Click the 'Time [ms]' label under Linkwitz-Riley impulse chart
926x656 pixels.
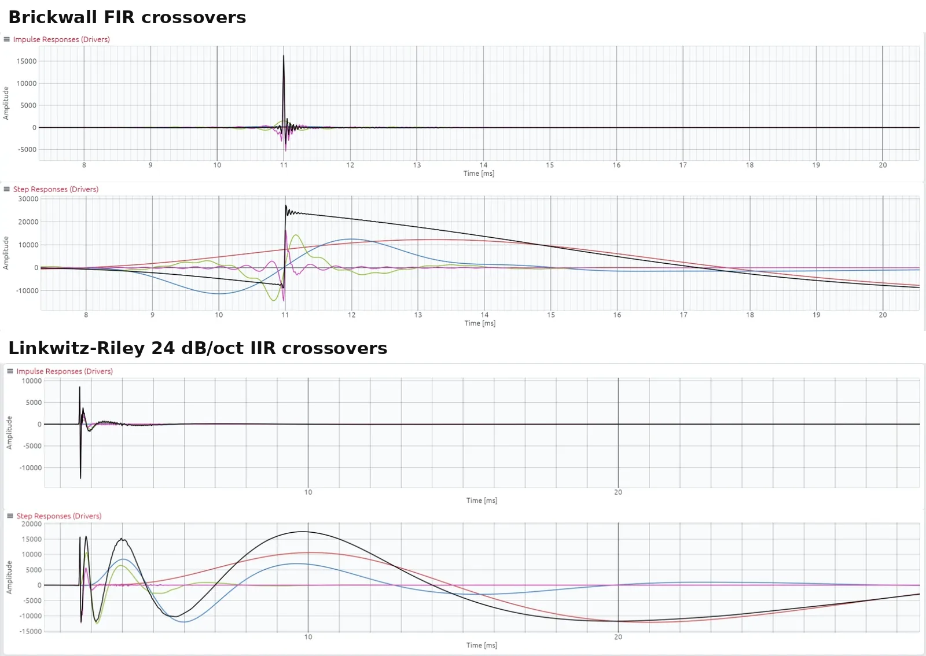(482, 500)
